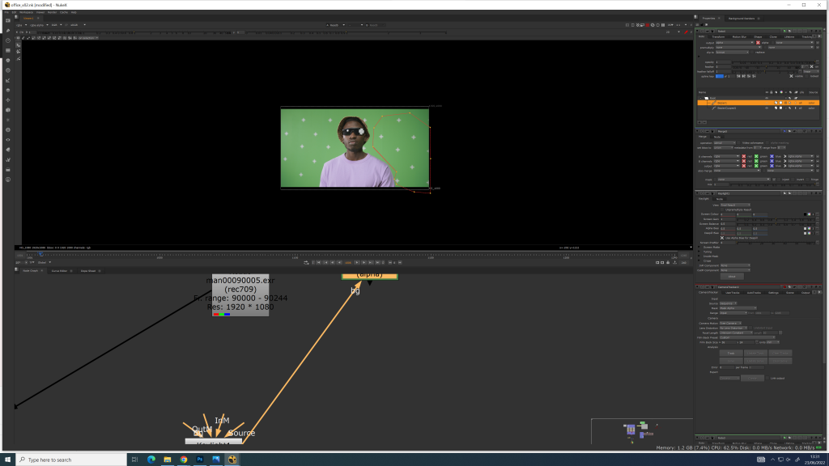Viewport: 829px width, 466px height.
Task: Switch to the Dope Sheet tab
Action: [88, 270]
